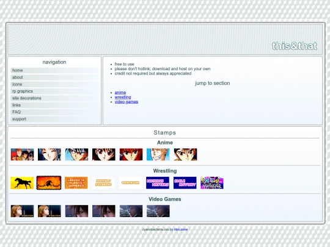Click the second spiky-haired close-up video game stamp

click(x=104, y=211)
